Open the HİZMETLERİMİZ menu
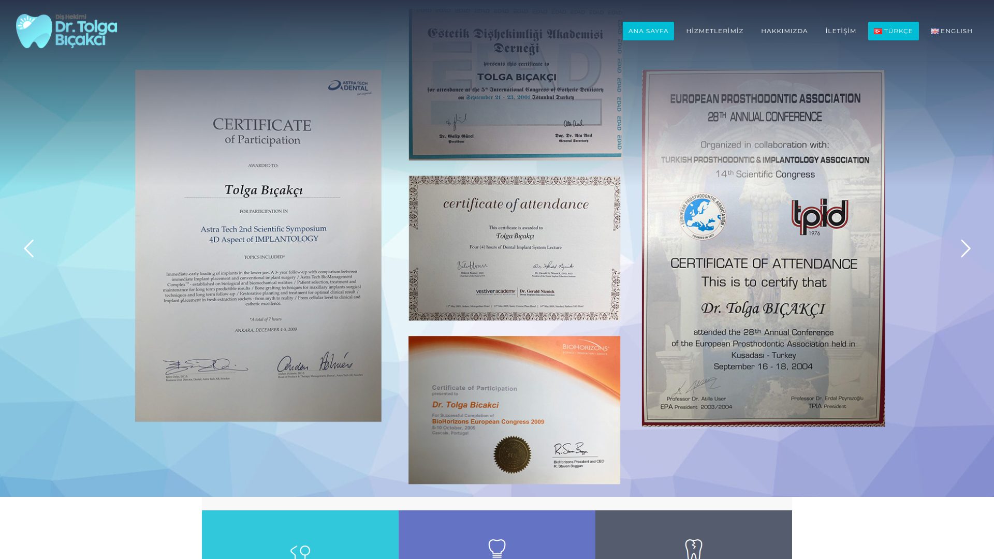Image resolution: width=994 pixels, height=559 pixels. (x=714, y=31)
